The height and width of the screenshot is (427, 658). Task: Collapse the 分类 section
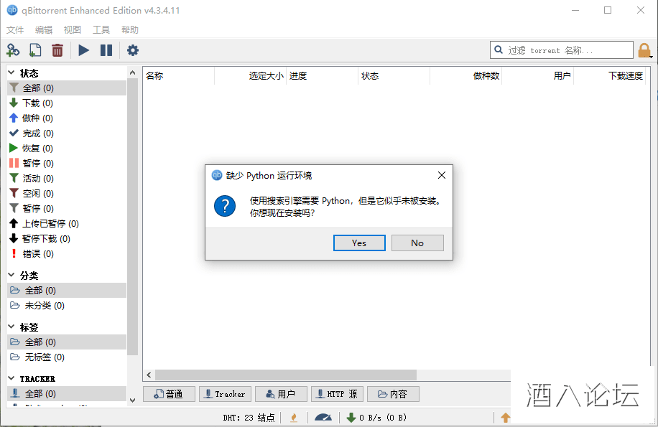point(11,276)
